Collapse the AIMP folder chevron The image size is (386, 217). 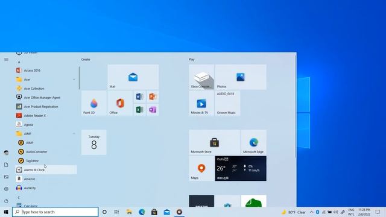pos(74,134)
